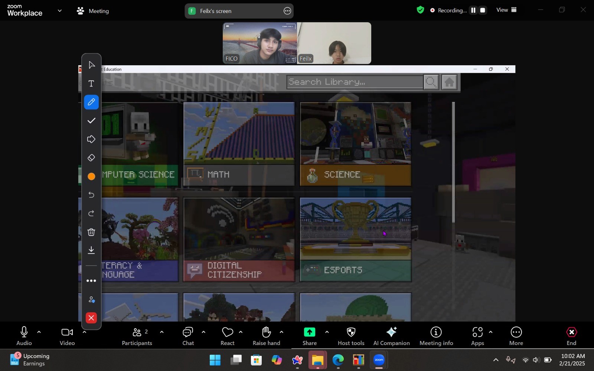Image resolution: width=594 pixels, height=371 pixels.
Task: Select Feilx's video thumbnail
Action: 334,43
